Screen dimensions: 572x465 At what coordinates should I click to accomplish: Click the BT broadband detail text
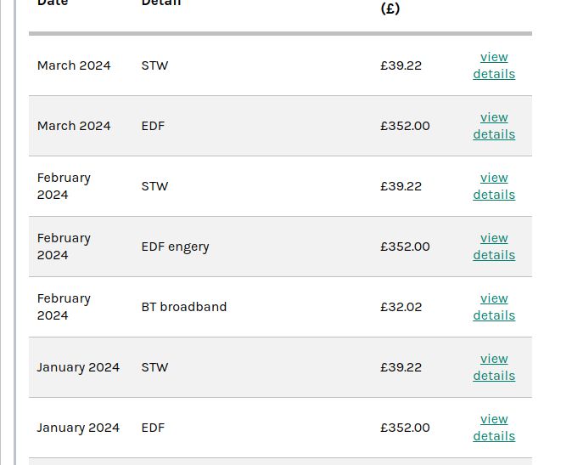tap(183, 307)
